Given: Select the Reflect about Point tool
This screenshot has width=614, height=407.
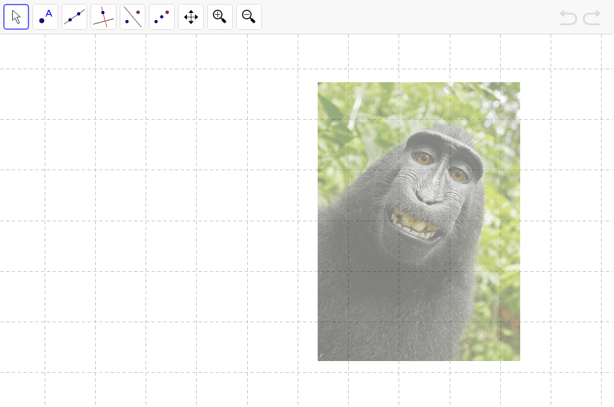Looking at the screenshot, I should click(162, 17).
